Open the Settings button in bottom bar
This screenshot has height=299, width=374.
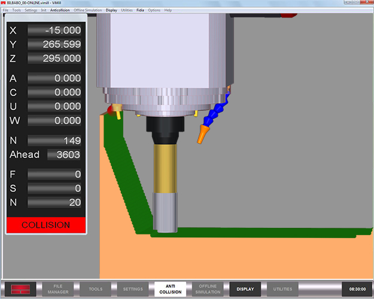click(x=133, y=289)
